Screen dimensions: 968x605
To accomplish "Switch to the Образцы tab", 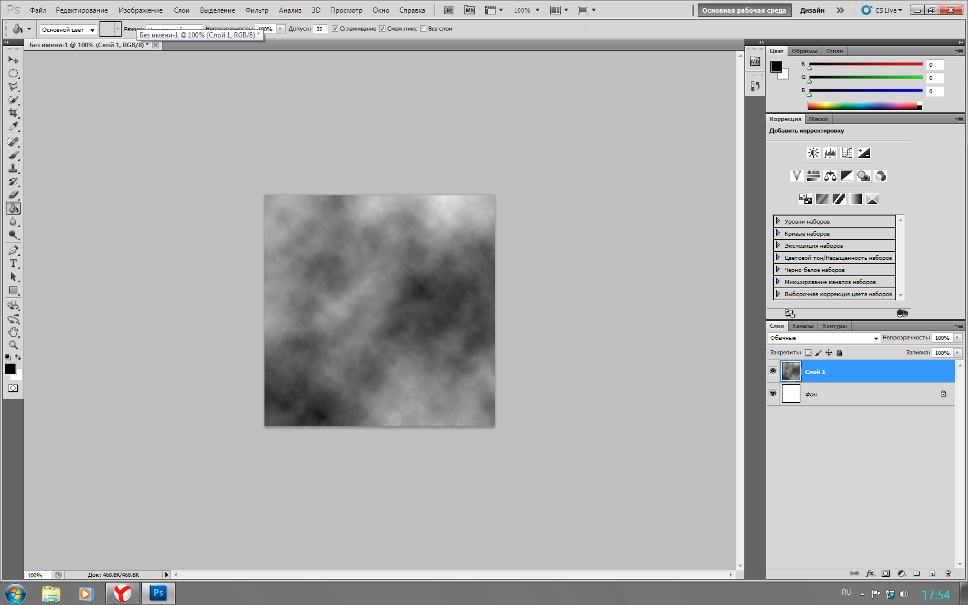I will coord(804,51).
